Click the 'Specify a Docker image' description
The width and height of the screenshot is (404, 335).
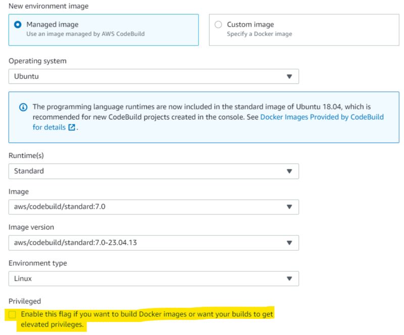(260, 34)
